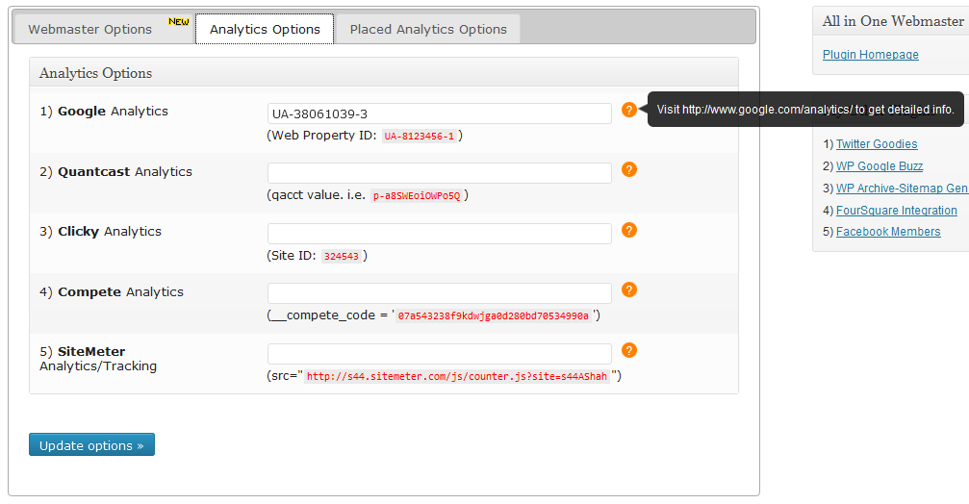Open the Plugin Homepage link
The image size is (969, 504).
point(870,55)
